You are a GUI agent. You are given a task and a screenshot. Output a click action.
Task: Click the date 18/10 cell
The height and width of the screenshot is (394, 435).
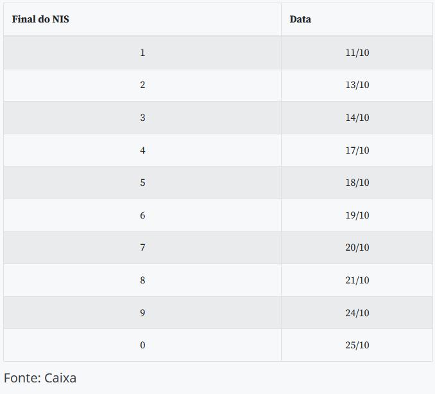(357, 183)
